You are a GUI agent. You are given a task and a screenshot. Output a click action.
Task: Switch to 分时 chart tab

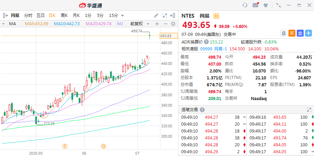[x=28, y=16]
